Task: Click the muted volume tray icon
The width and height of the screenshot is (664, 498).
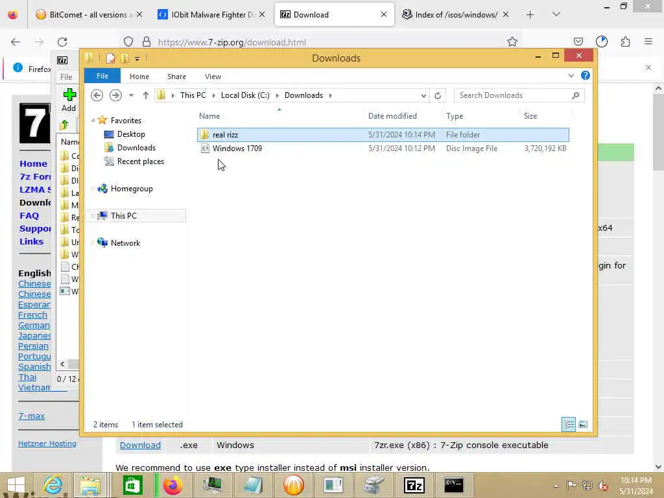Action: point(602,486)
